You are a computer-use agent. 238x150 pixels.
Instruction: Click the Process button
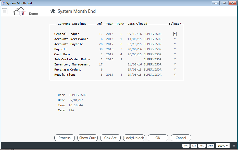65,138
